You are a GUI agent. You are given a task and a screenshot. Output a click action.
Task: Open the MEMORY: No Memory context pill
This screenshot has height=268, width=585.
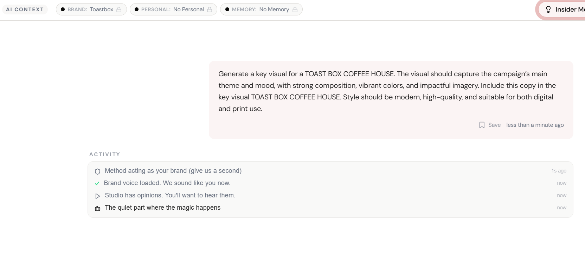point(261,9)
